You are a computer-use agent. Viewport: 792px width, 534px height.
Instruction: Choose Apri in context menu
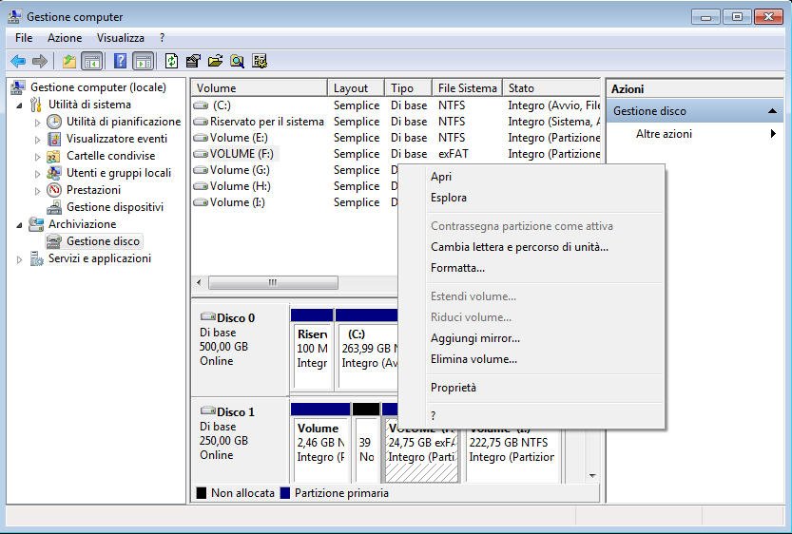coord(531,177)
